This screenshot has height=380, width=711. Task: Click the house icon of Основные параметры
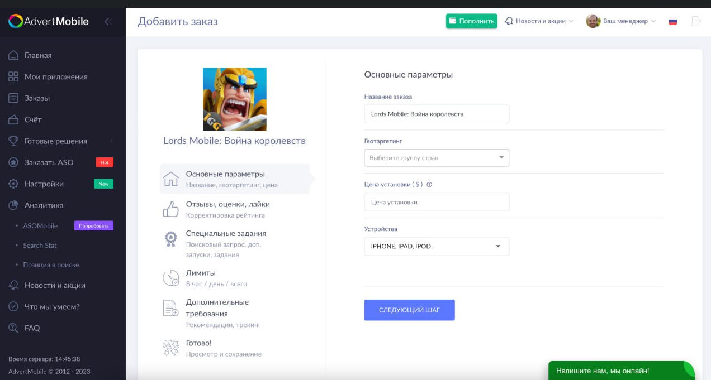pos(170,179)
